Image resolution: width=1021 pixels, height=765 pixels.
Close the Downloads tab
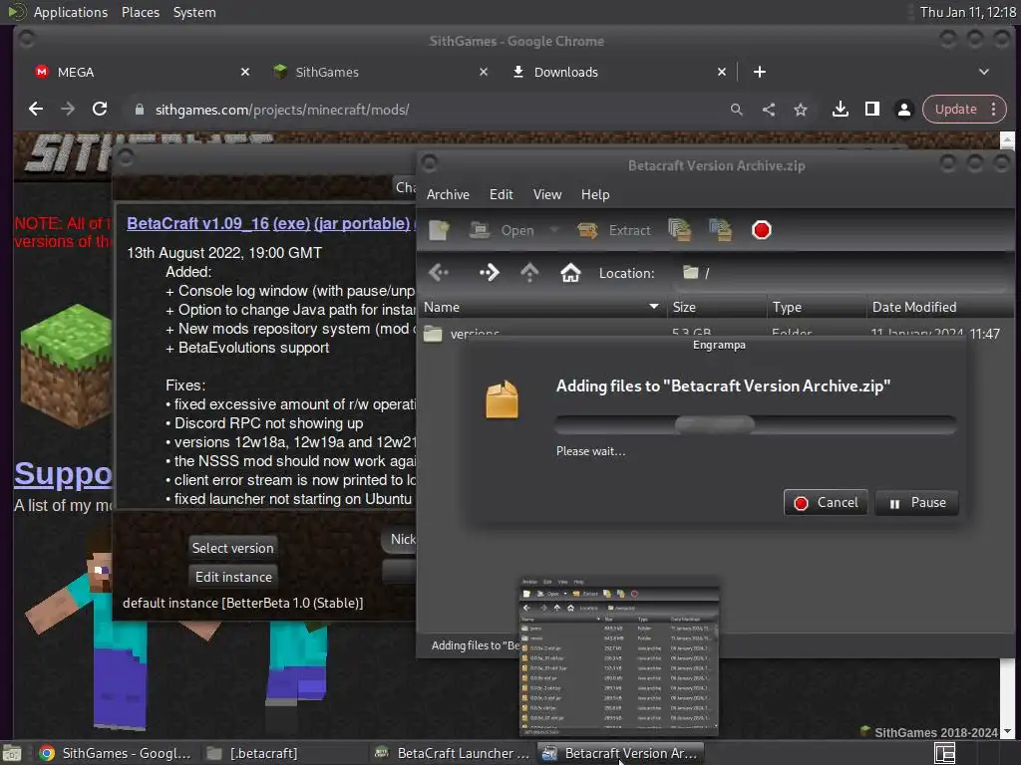click(x=722, y=72)
